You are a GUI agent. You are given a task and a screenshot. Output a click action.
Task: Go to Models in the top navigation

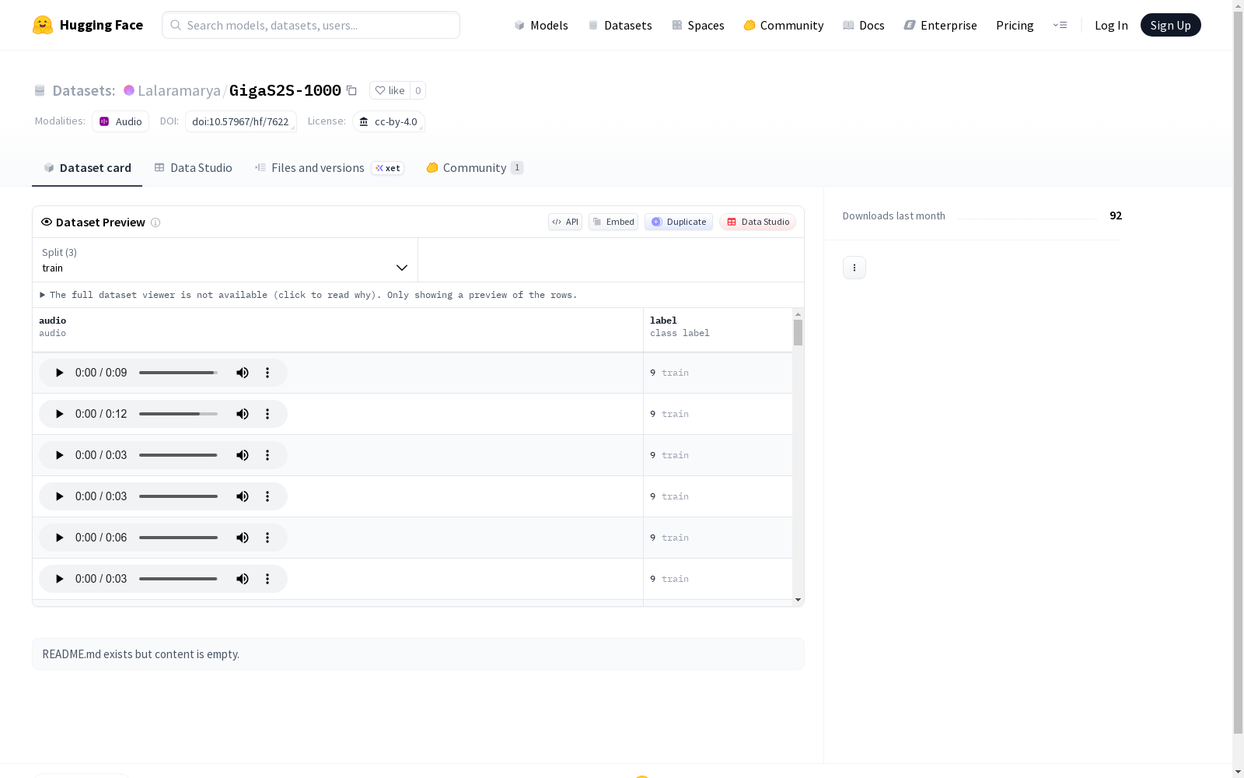tap(541, 25)
